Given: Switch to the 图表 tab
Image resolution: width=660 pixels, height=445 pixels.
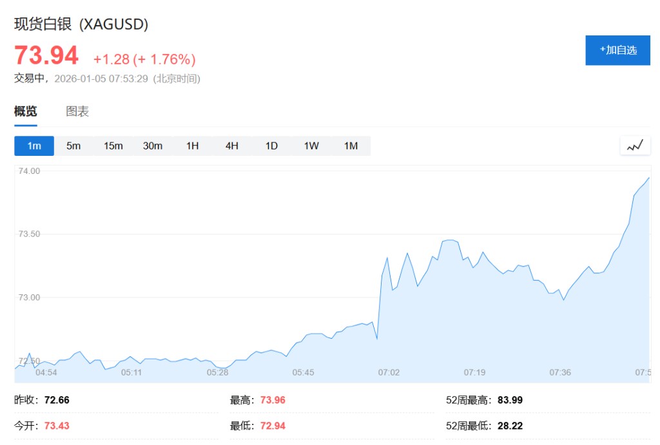Looking at the screenshot, I should point(77,111).
